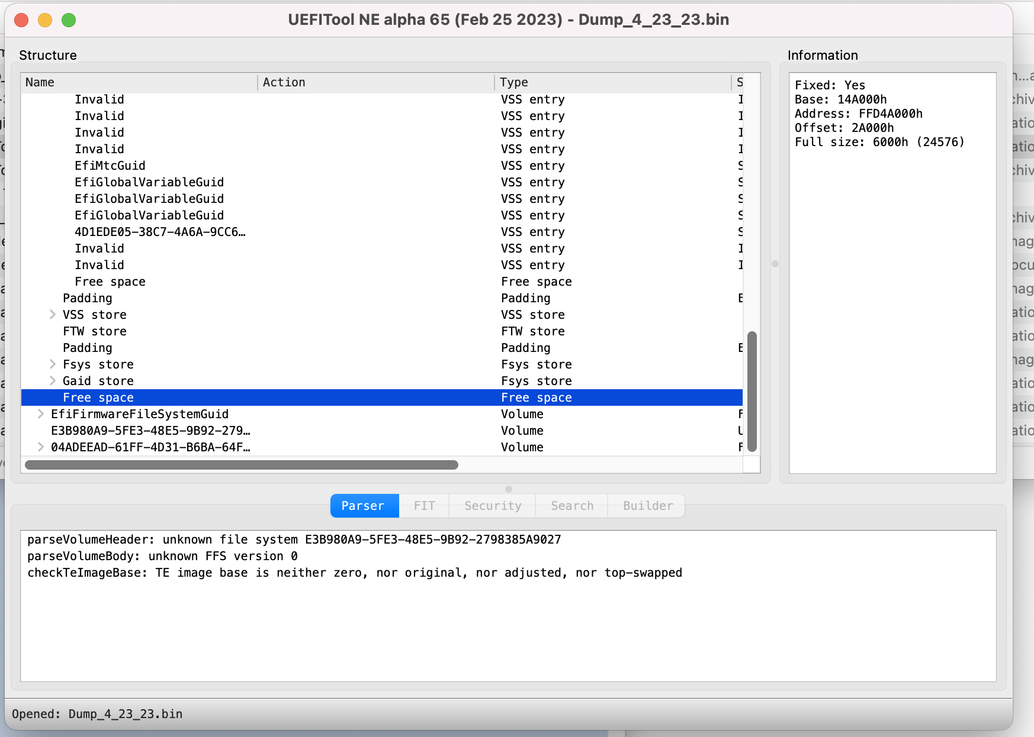Select the Fsys store row
Screen dimensions: 1034x737
tap(382, 364)
